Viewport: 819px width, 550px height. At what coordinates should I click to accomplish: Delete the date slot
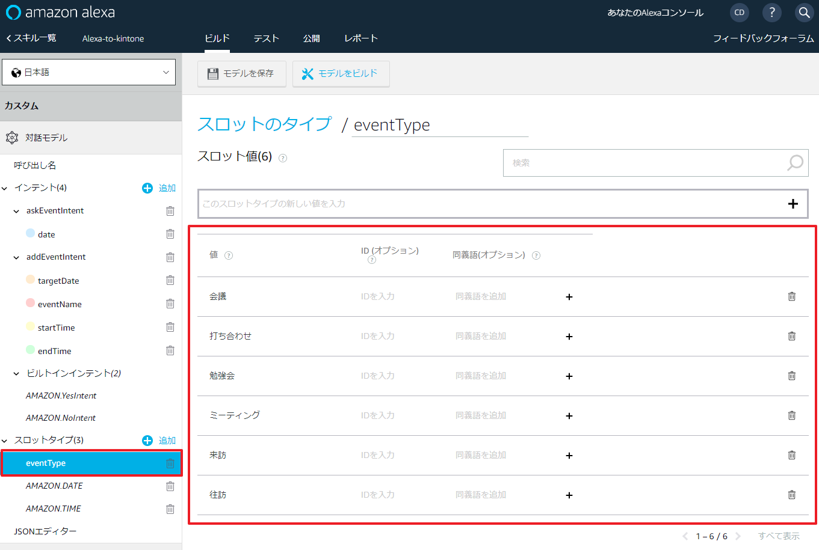click(170, 234)
